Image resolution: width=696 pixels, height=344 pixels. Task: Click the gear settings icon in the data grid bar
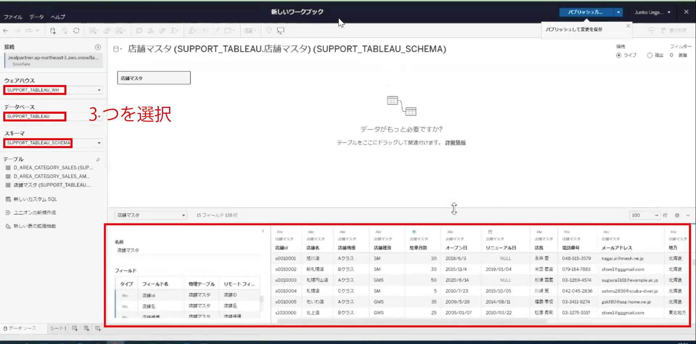[x=677, y=215]
